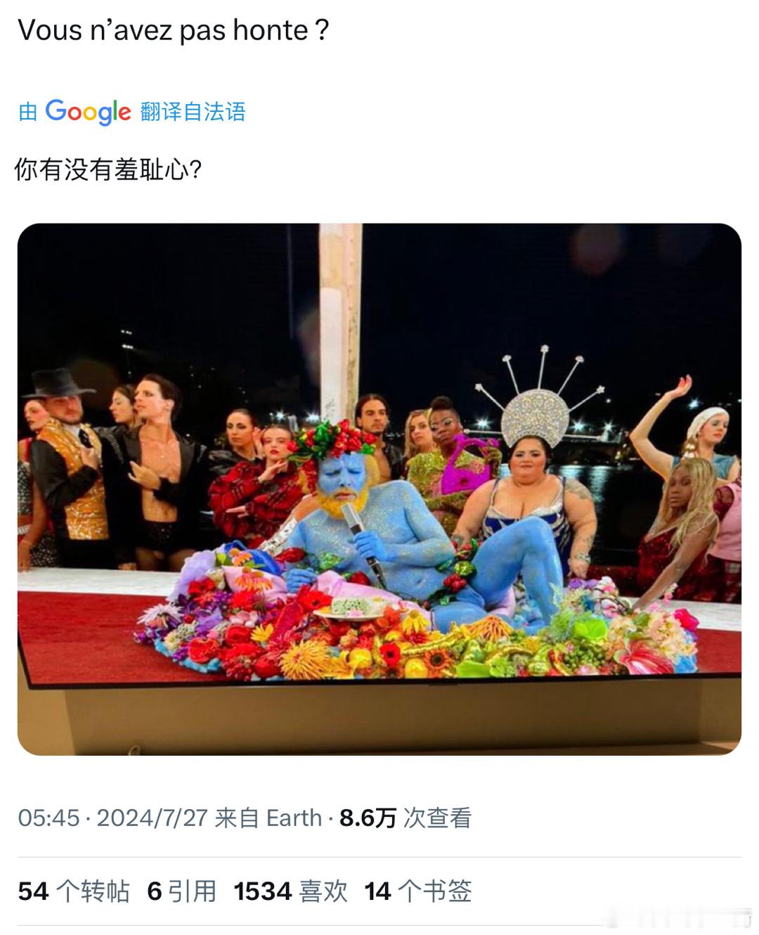The image size is (759, 935).
Task: Show the "6 引用" quotes list
Action: (181, 891)
